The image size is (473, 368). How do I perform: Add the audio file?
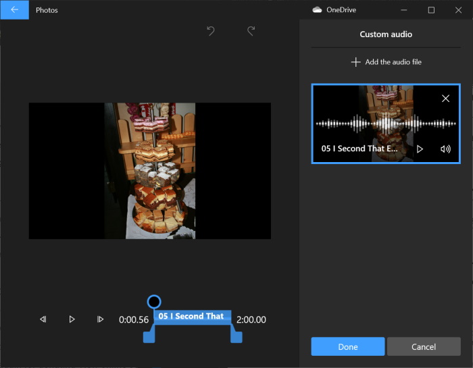click(386, 62)
